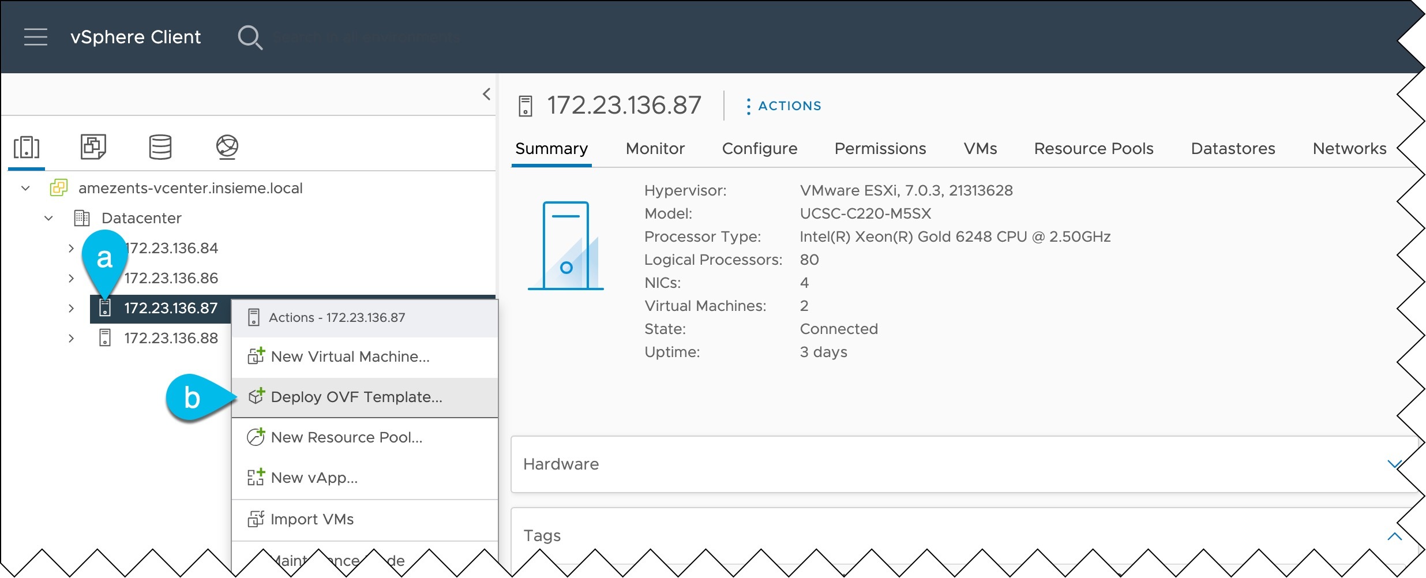Collapse the Tags section
The height and width of the screenshot is (578, 1426).
pos(1395,535)
